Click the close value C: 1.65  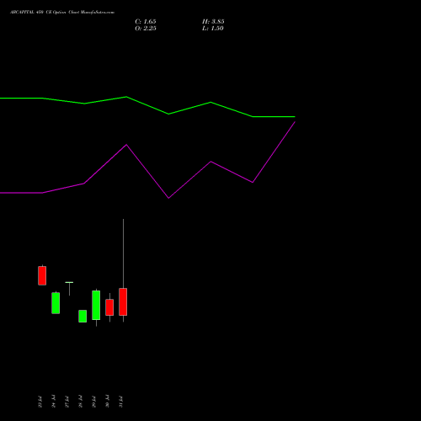point(146,22)
